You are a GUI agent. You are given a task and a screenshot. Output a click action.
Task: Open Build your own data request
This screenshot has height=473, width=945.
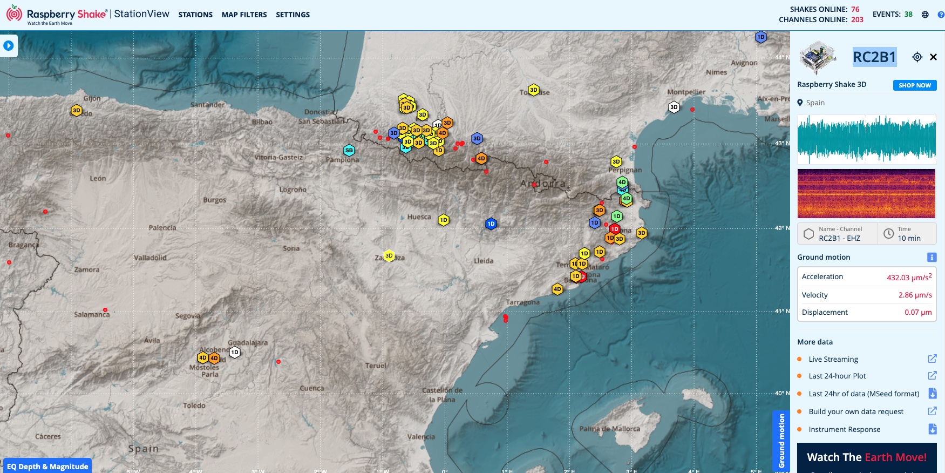point(932,411)
